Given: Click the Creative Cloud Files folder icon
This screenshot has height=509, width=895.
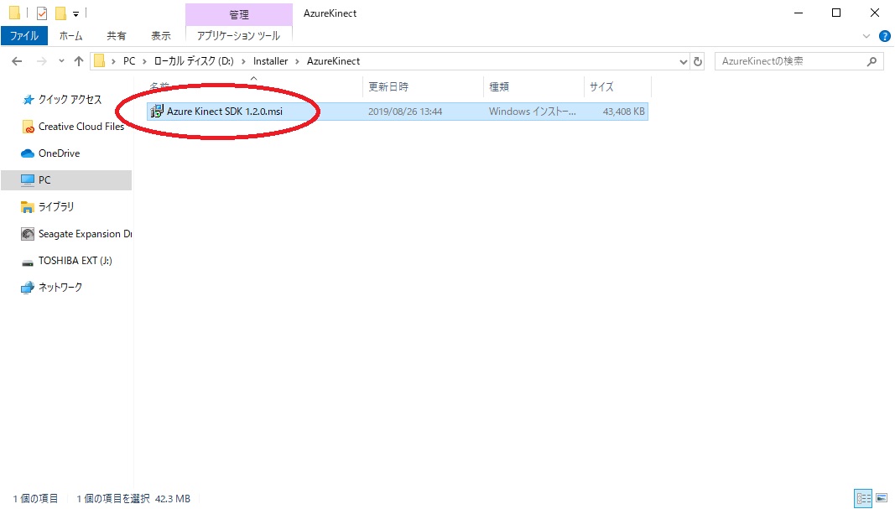Looking at the screenshot, I should (x=28, y=127).
